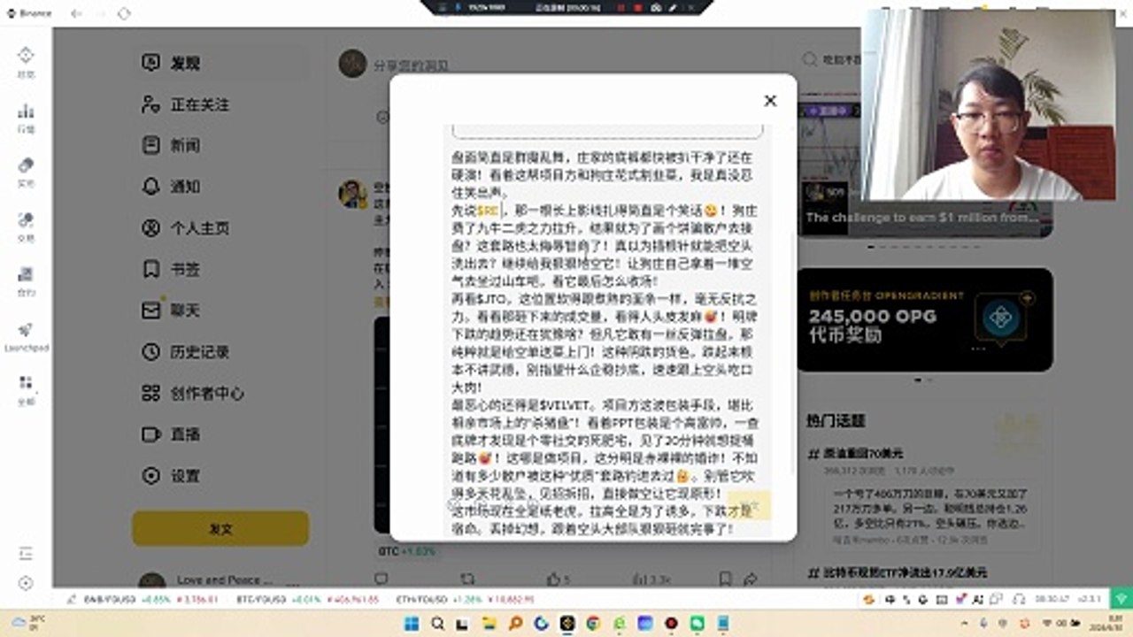This screenshot has width=1133, height=637.
Task: Click the $RE ticker link in the post
Action: coord(489,211)
